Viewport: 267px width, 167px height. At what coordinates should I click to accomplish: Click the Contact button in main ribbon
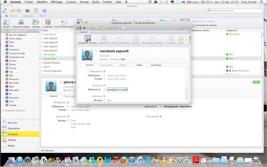6,23
